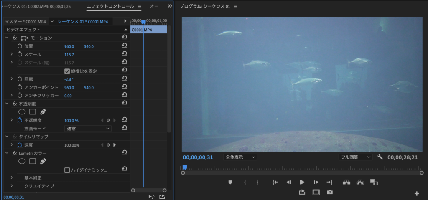Switch to the Effect Controls tab
This screenshot has width=428, height=200.
pyautogui.click(x=110, y=6)
